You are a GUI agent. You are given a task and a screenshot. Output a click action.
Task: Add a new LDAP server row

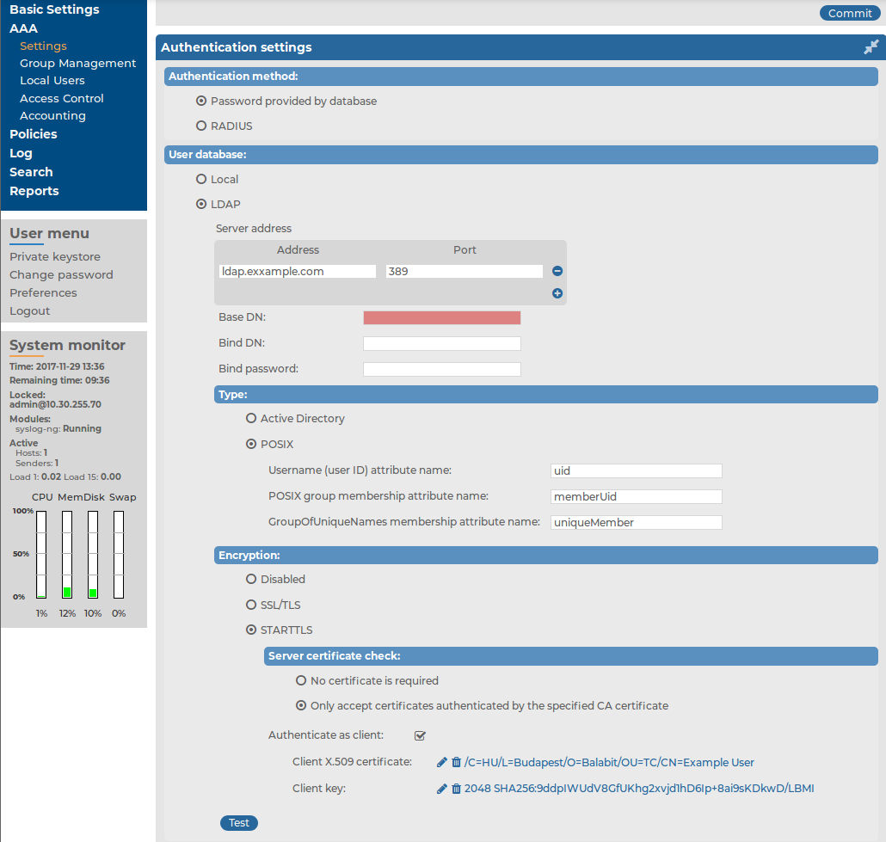tap(557, 293)
